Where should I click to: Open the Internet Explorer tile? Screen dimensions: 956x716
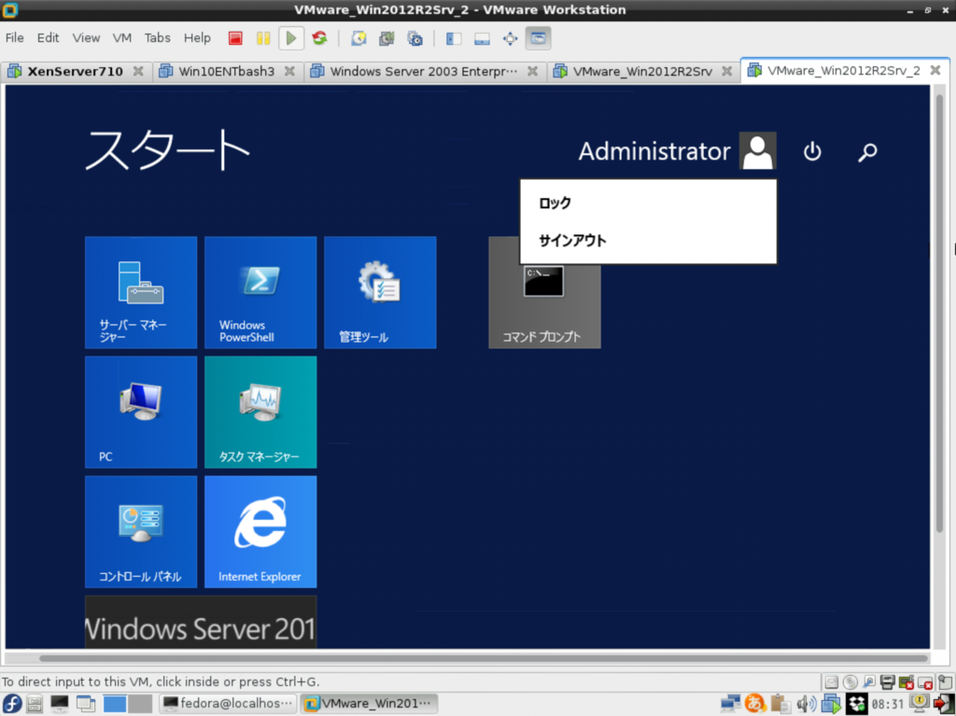coord(260,532)
